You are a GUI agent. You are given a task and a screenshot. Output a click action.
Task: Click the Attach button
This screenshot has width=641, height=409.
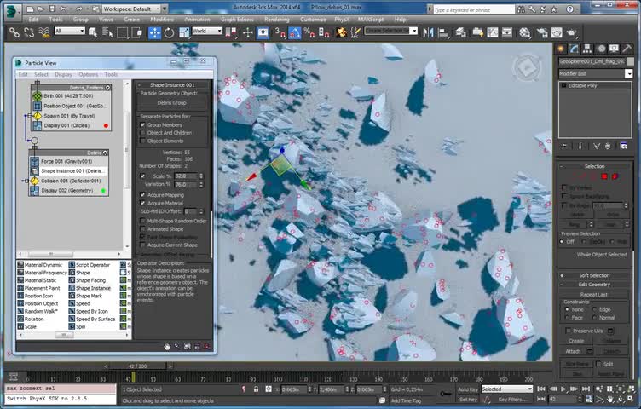[x=573, y=351]
